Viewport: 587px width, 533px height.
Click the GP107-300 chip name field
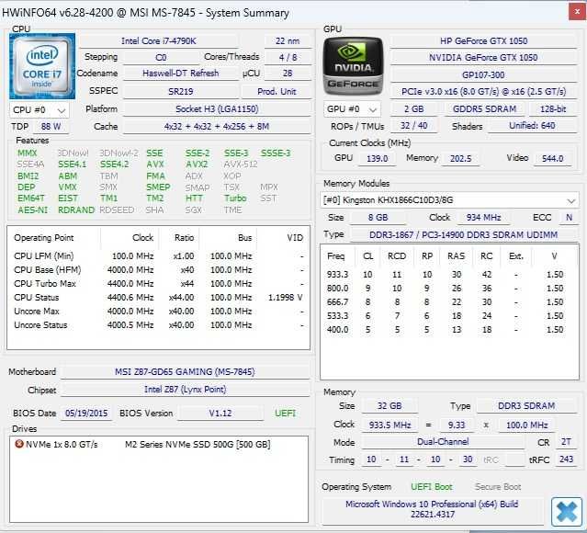[483, 75]
